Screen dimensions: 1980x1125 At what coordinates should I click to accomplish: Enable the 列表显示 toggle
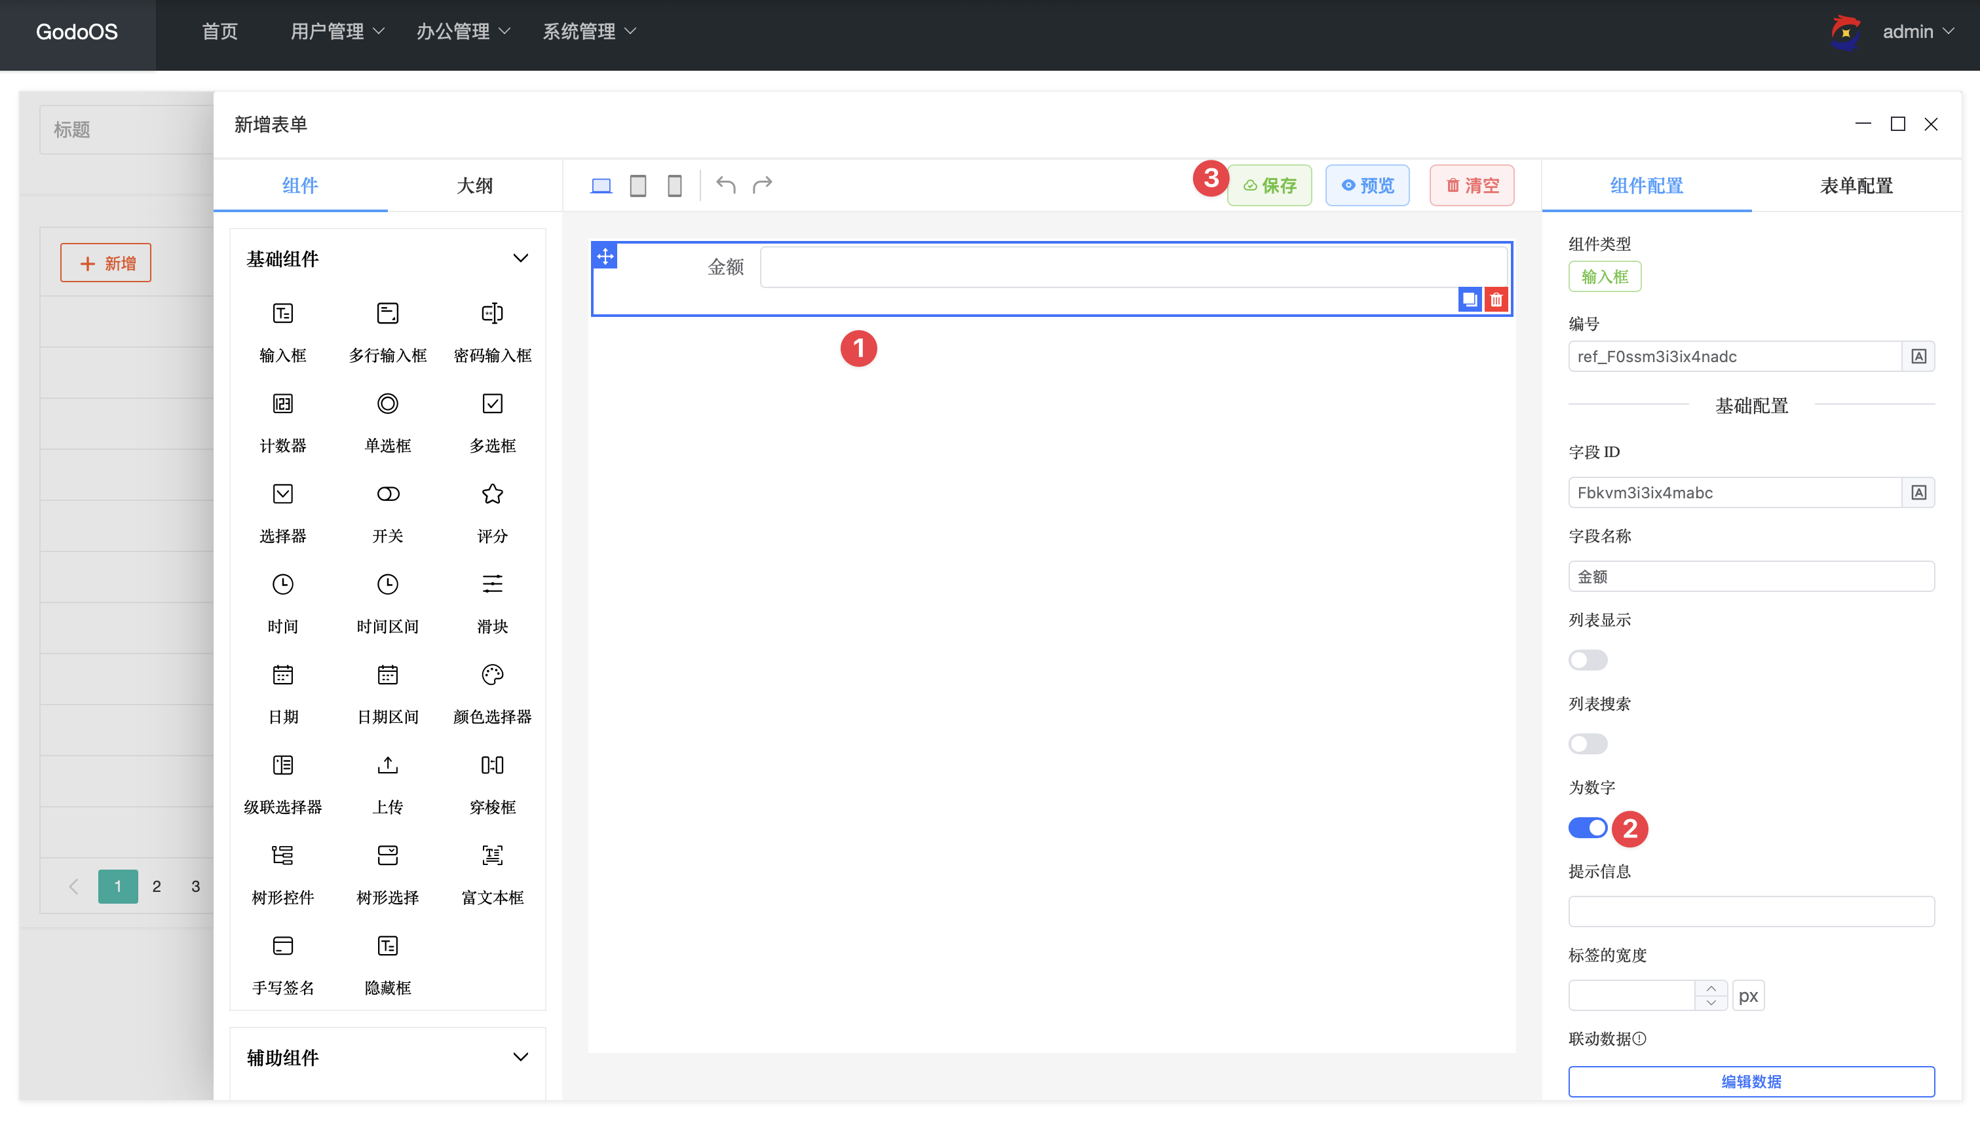tap(1587, 660)
